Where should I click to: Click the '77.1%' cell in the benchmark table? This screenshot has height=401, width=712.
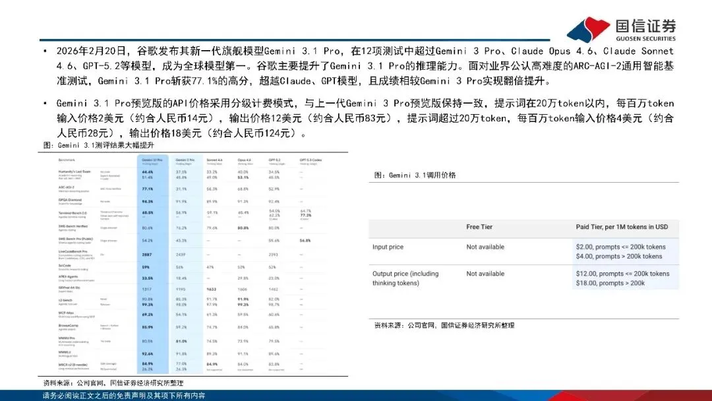(x=148, y=189)
